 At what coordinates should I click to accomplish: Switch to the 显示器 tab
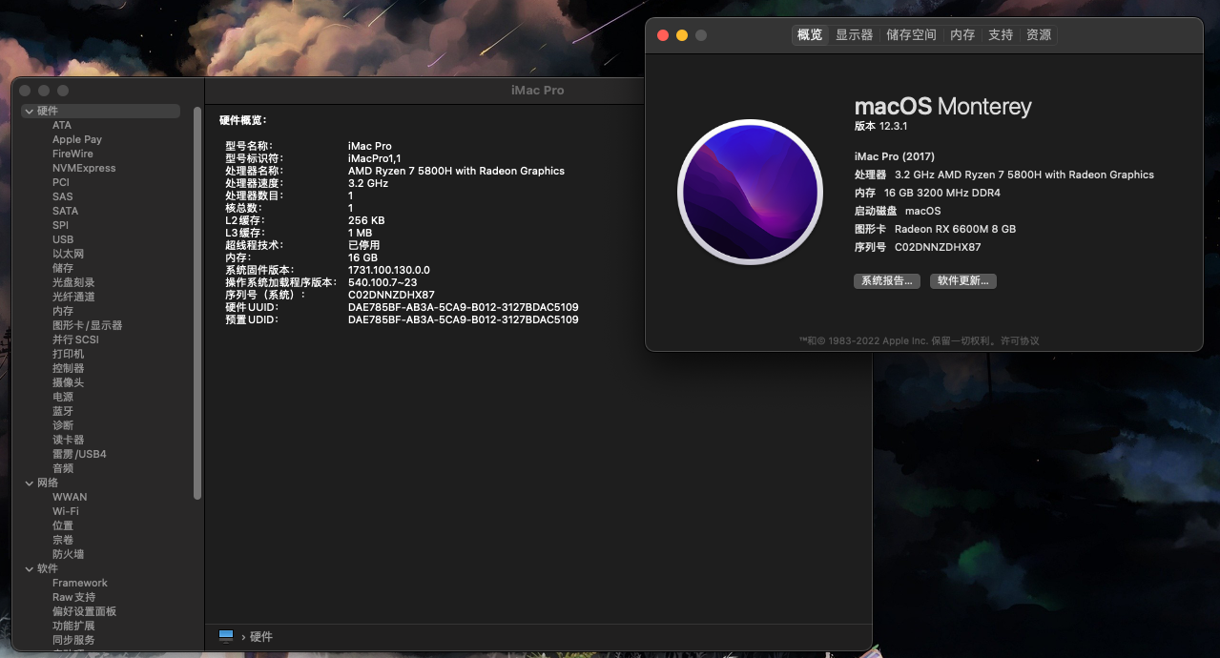click(x=854, y=35)
